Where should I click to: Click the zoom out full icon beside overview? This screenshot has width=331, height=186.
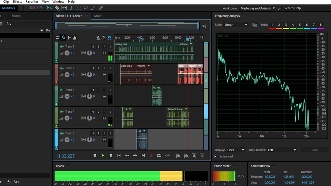coord(204,26)
